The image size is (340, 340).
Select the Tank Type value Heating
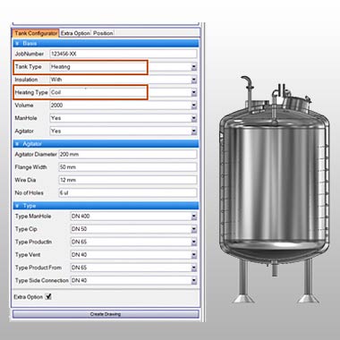(x=61, y=67)
